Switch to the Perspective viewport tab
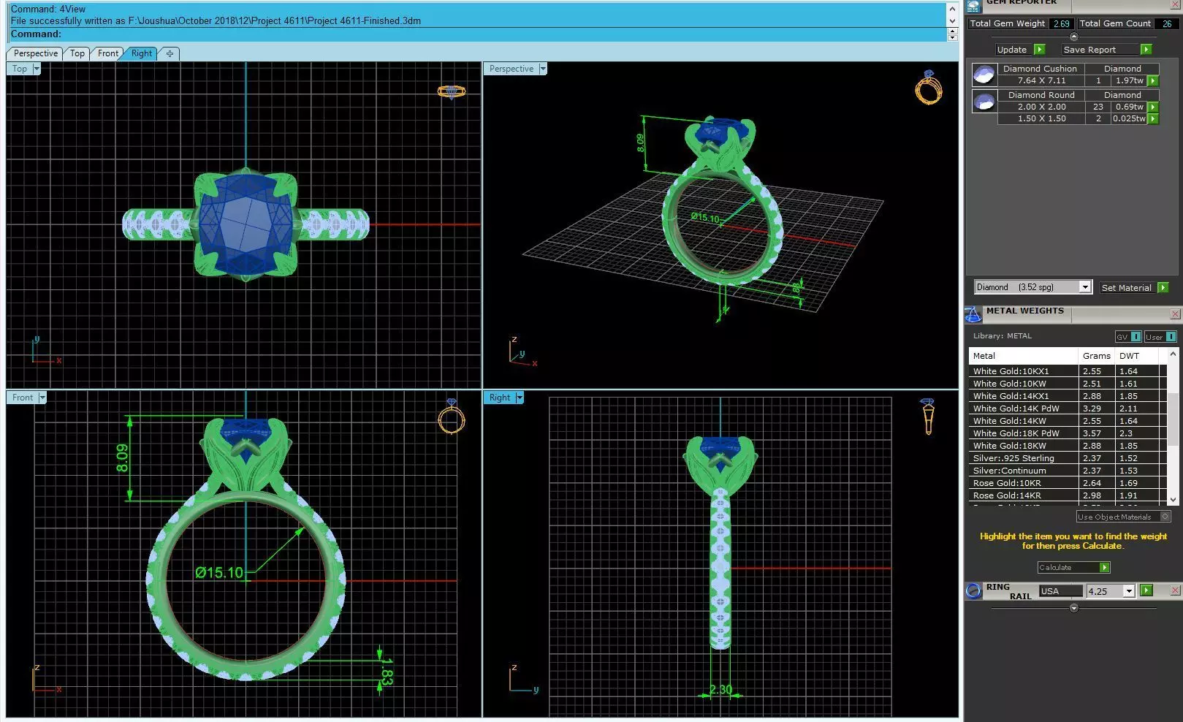1183x722 pixels. 35,53
